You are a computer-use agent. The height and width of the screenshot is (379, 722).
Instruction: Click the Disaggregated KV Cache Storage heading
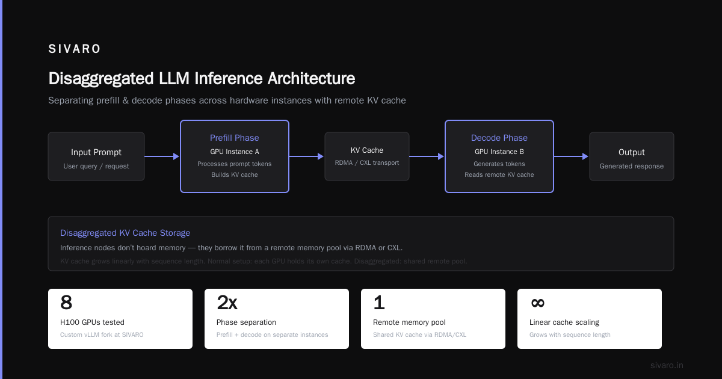(x=125, y=233)
